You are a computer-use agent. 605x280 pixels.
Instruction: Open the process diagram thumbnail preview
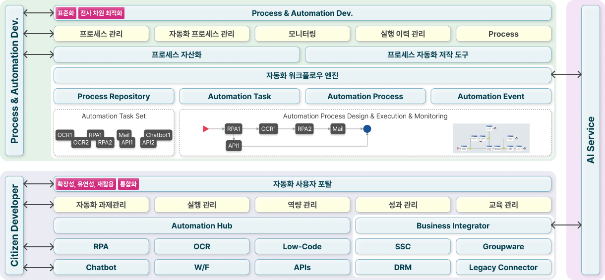click(491, 138)
